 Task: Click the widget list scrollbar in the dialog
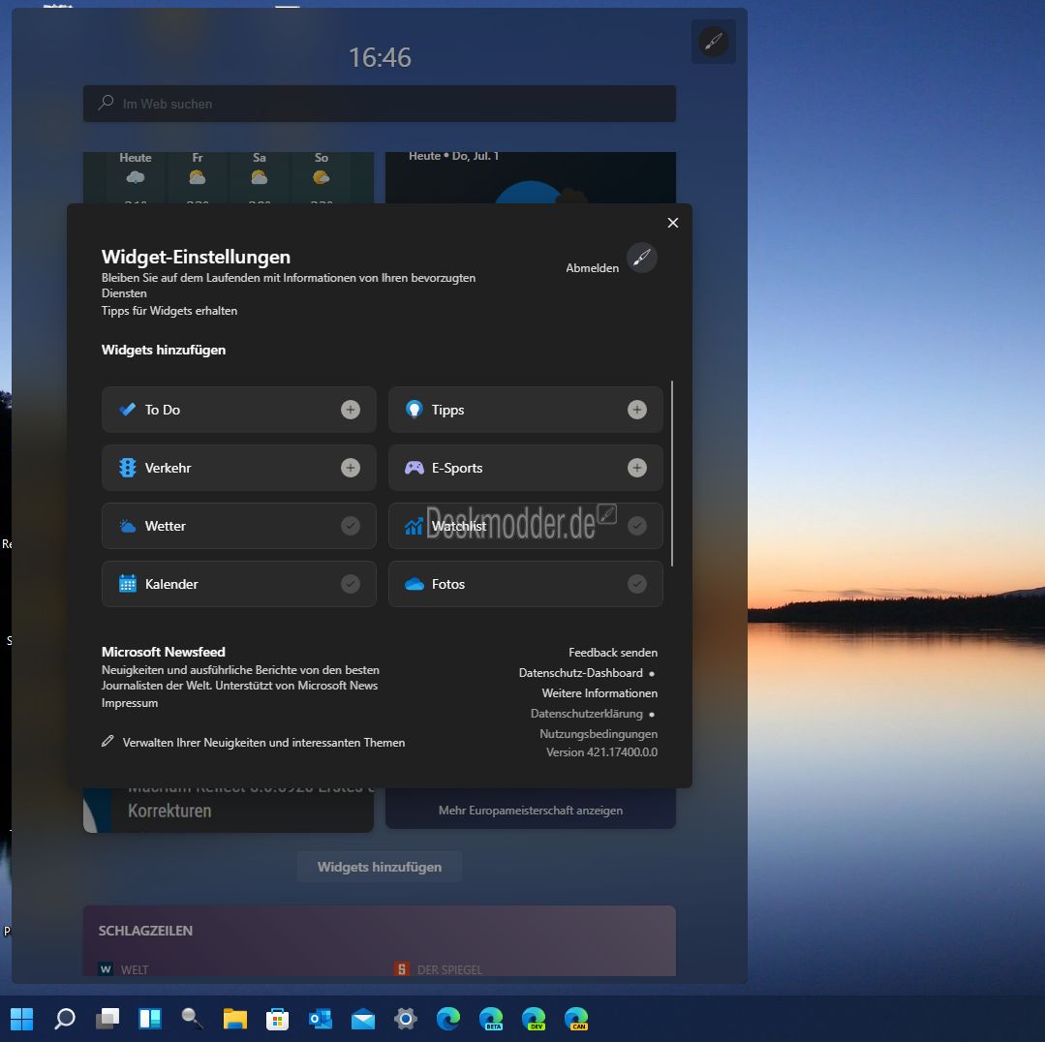(x=672, y=473)
